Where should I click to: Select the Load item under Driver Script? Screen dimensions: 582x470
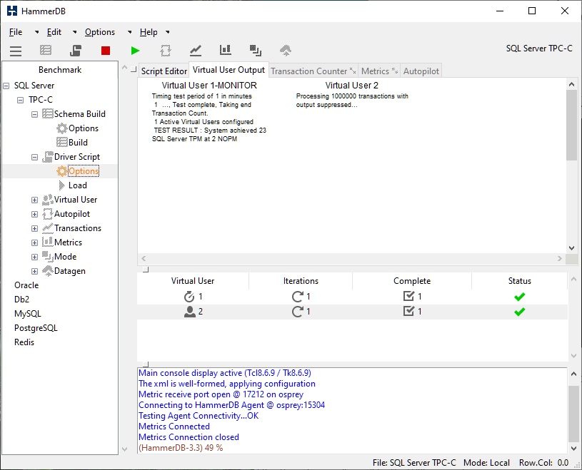(78, 185)
